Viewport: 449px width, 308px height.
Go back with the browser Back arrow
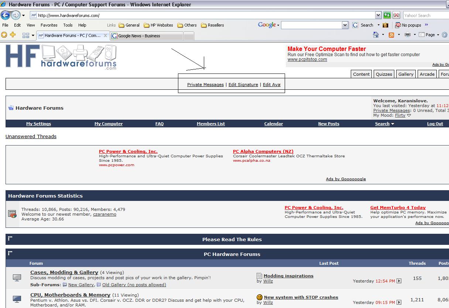[5, 15]
